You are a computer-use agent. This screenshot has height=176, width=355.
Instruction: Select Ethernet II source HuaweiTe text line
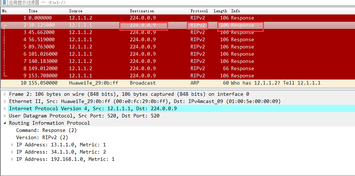coord(145,101)
